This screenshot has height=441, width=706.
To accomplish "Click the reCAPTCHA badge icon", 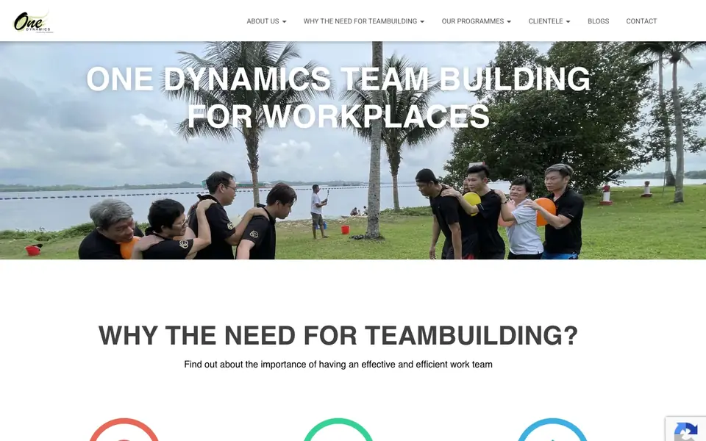I will (x=685, y=431).
